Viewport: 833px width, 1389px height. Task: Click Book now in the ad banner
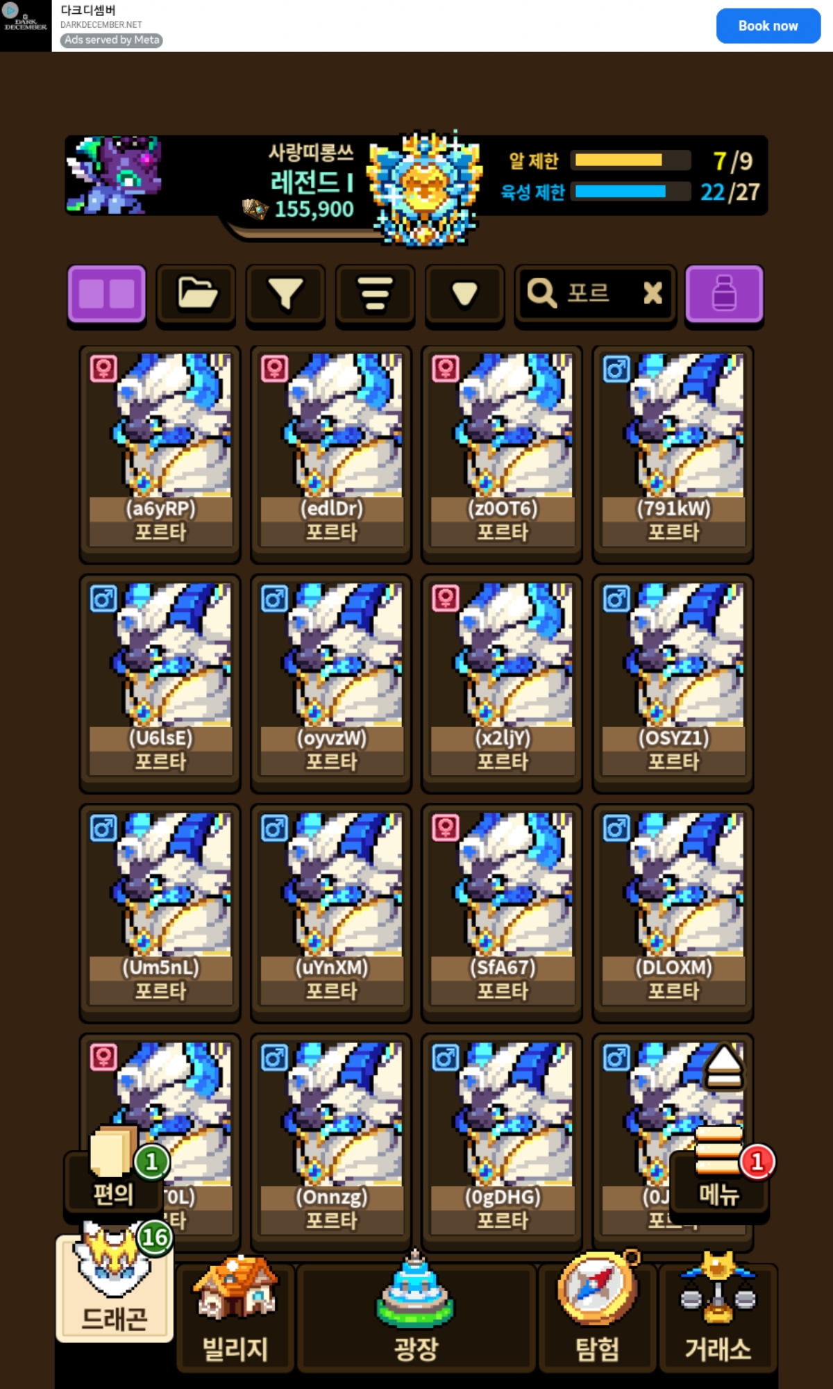[768, 26]
